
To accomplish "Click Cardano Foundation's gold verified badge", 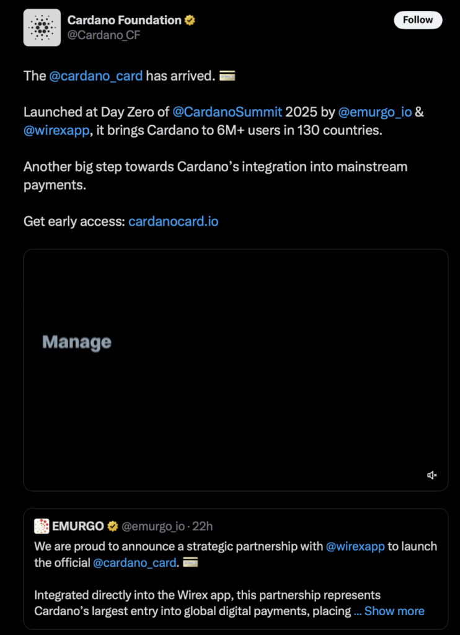I will 190,20.
